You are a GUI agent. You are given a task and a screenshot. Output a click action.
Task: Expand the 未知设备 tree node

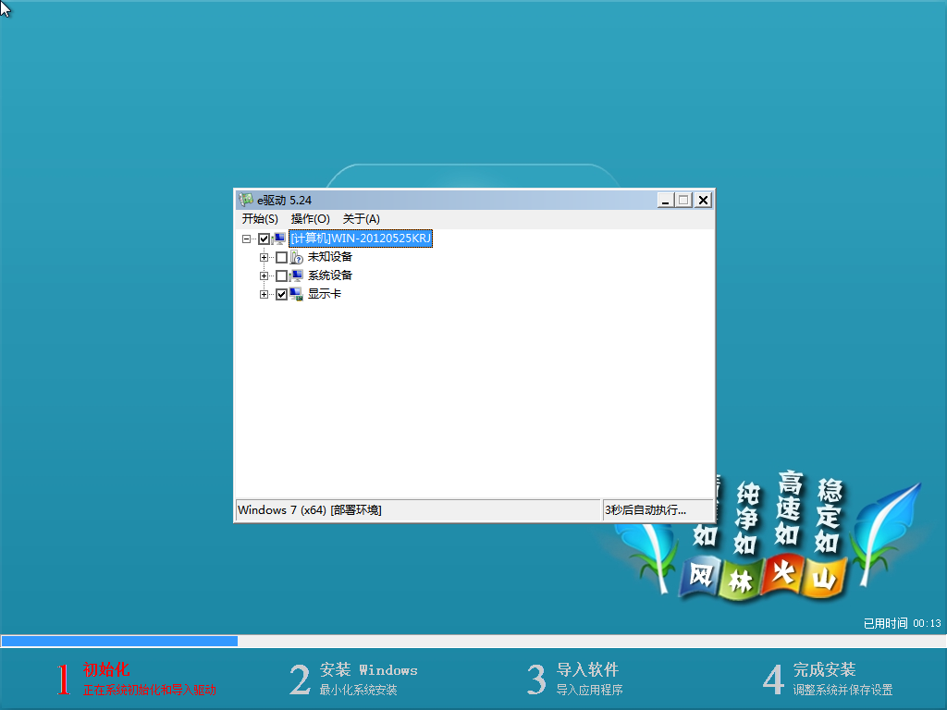point(264,257)
